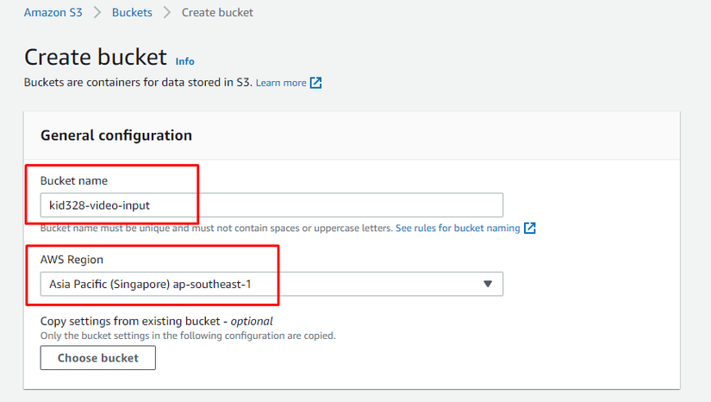
Task: Click the General configuration section heading
Action: [116, 135]
